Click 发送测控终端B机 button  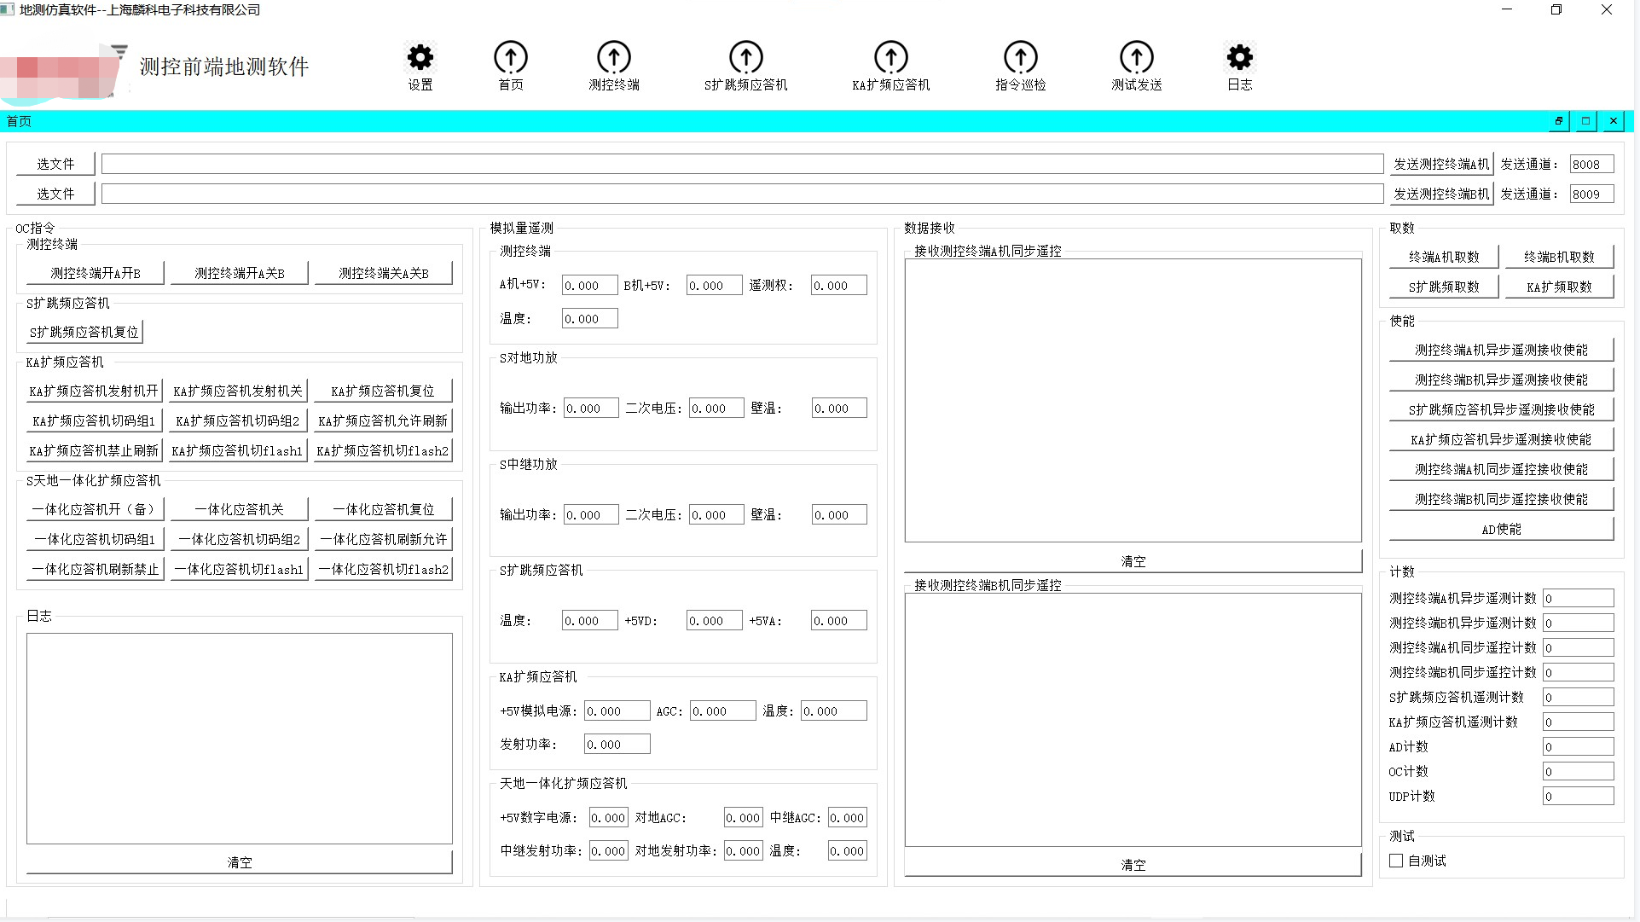pyautogui.click(x=1440, y=194)
